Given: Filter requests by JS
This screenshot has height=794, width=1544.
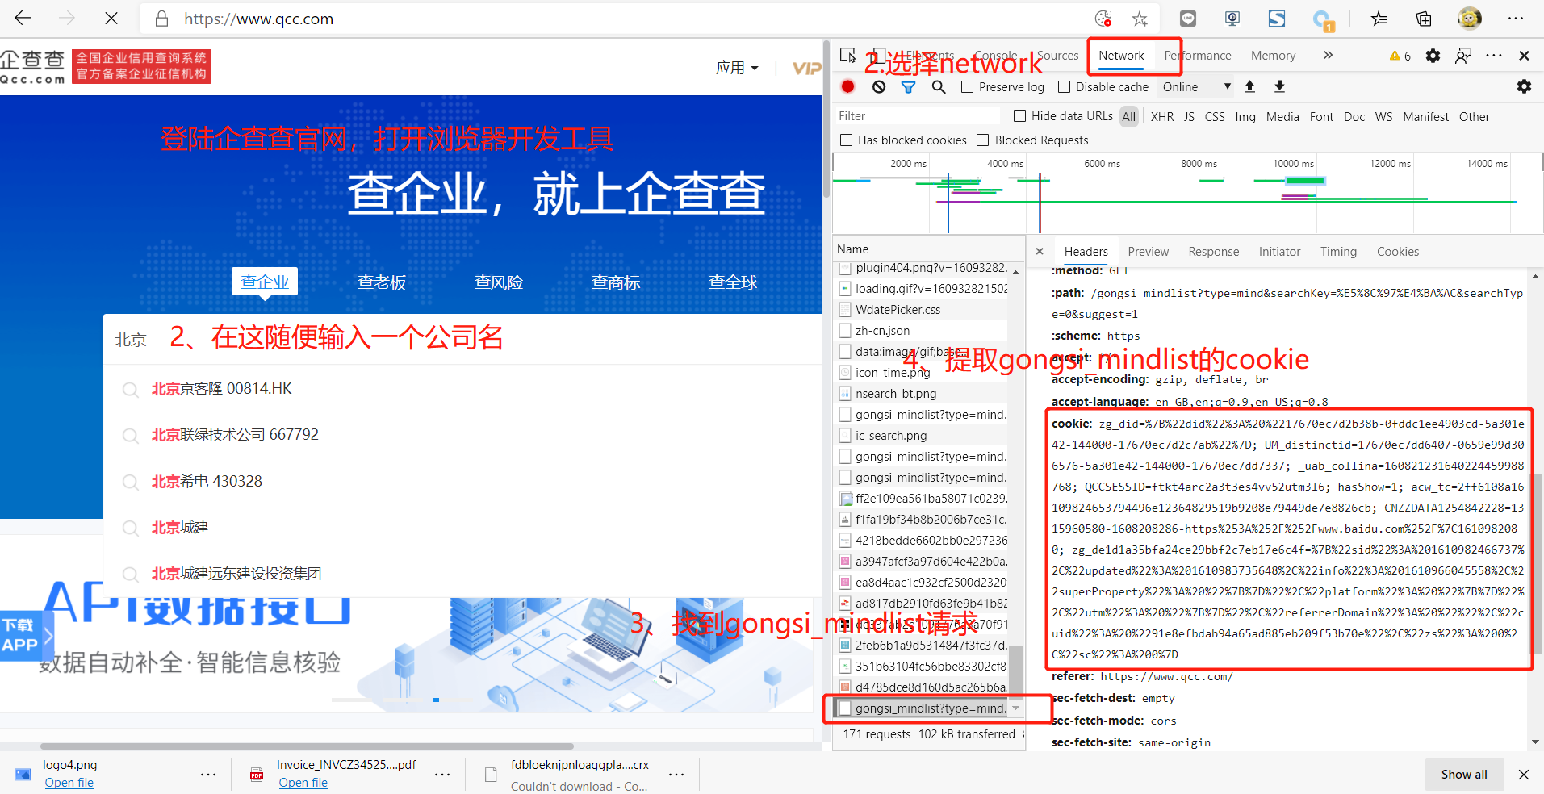Looking at the screenshot, I should pyautogui.click(x=1189, y=117).
